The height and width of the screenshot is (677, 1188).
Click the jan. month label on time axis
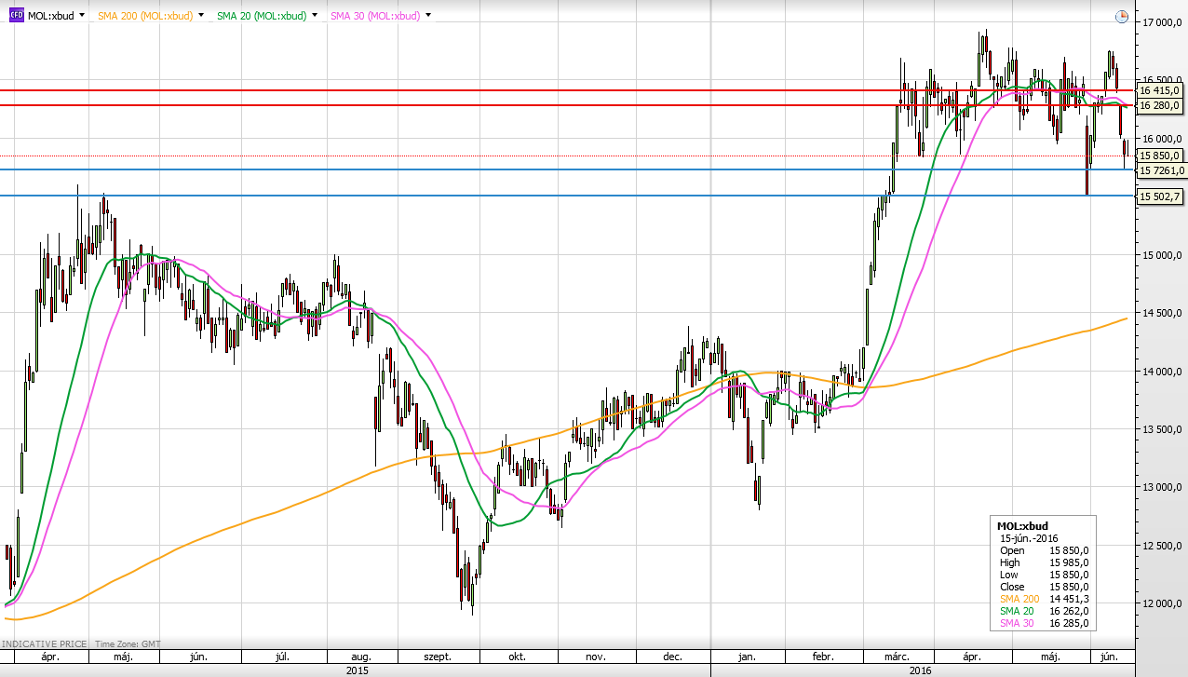coord(747,656)
